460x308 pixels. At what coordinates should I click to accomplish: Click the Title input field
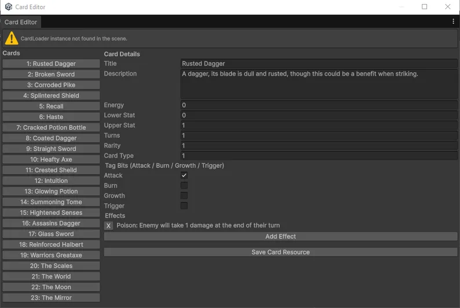(x=319, y=64)
